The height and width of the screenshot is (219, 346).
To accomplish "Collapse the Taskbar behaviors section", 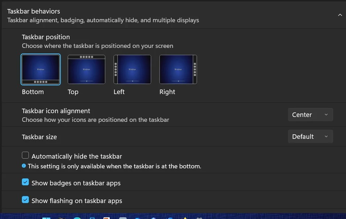I will (340, 15).
